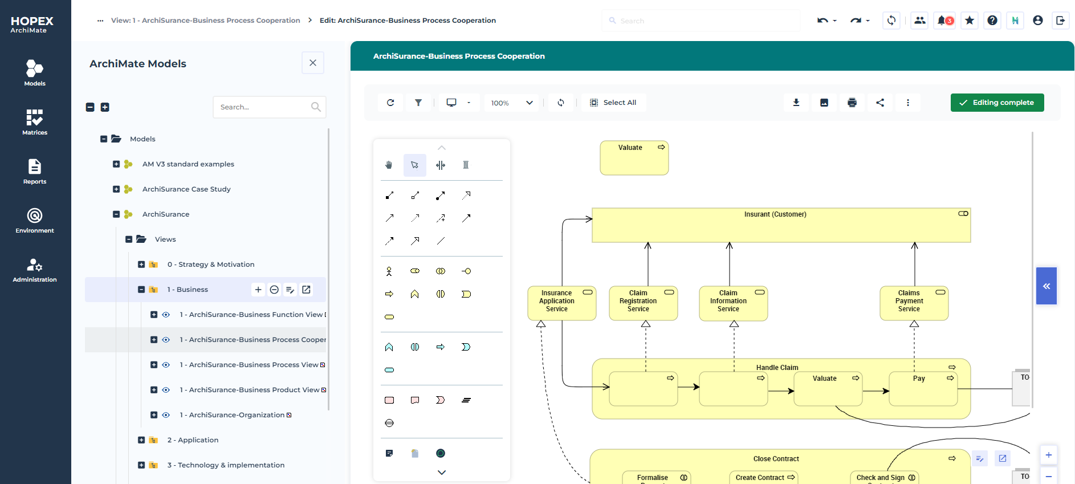This screenshot has width=1075, height=484.
Task: Go to the Environment section
Action: point(35,220)
